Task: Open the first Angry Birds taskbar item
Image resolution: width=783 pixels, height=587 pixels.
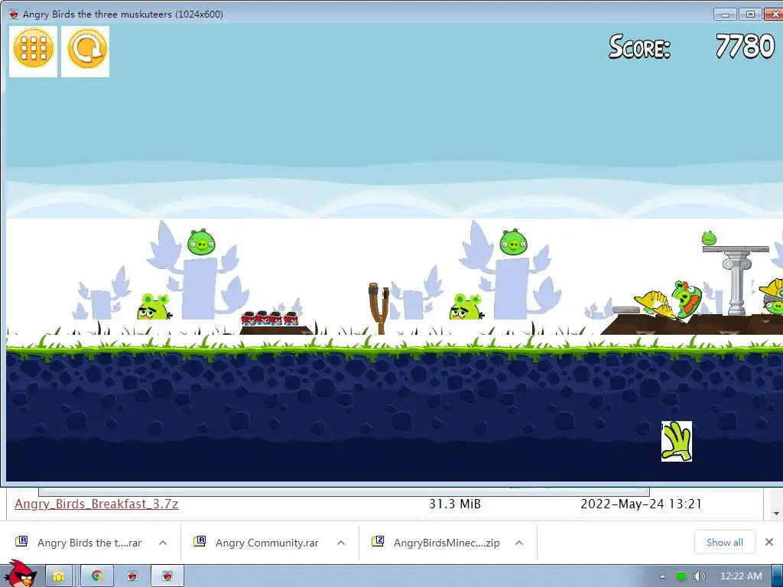Action: (132, 576)
